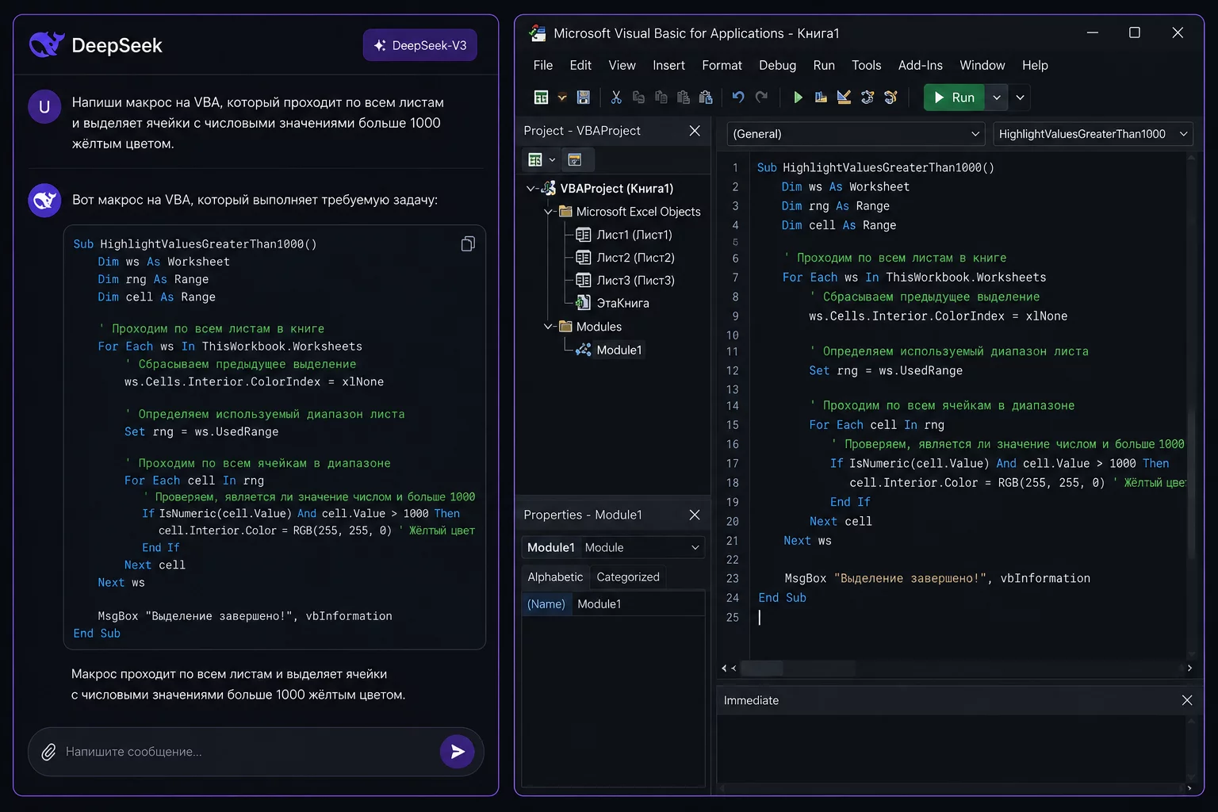Click the Design Mode ruler icon
The image size is (1218, 812).
(x=844, y=98)
